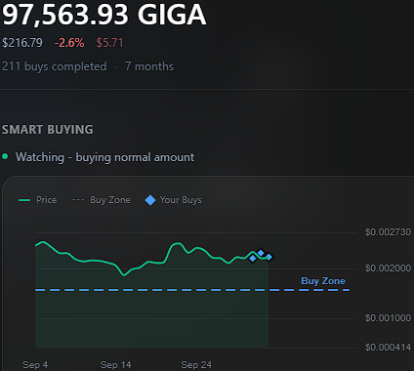This screenshot has width=414, height=371.
Task: Click the Sep 24 date label
Action: pos(196,365)
